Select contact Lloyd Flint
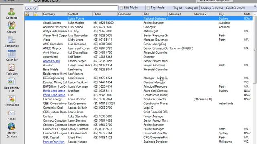Viewport: 257px width, 144px height. pos(75,138)
